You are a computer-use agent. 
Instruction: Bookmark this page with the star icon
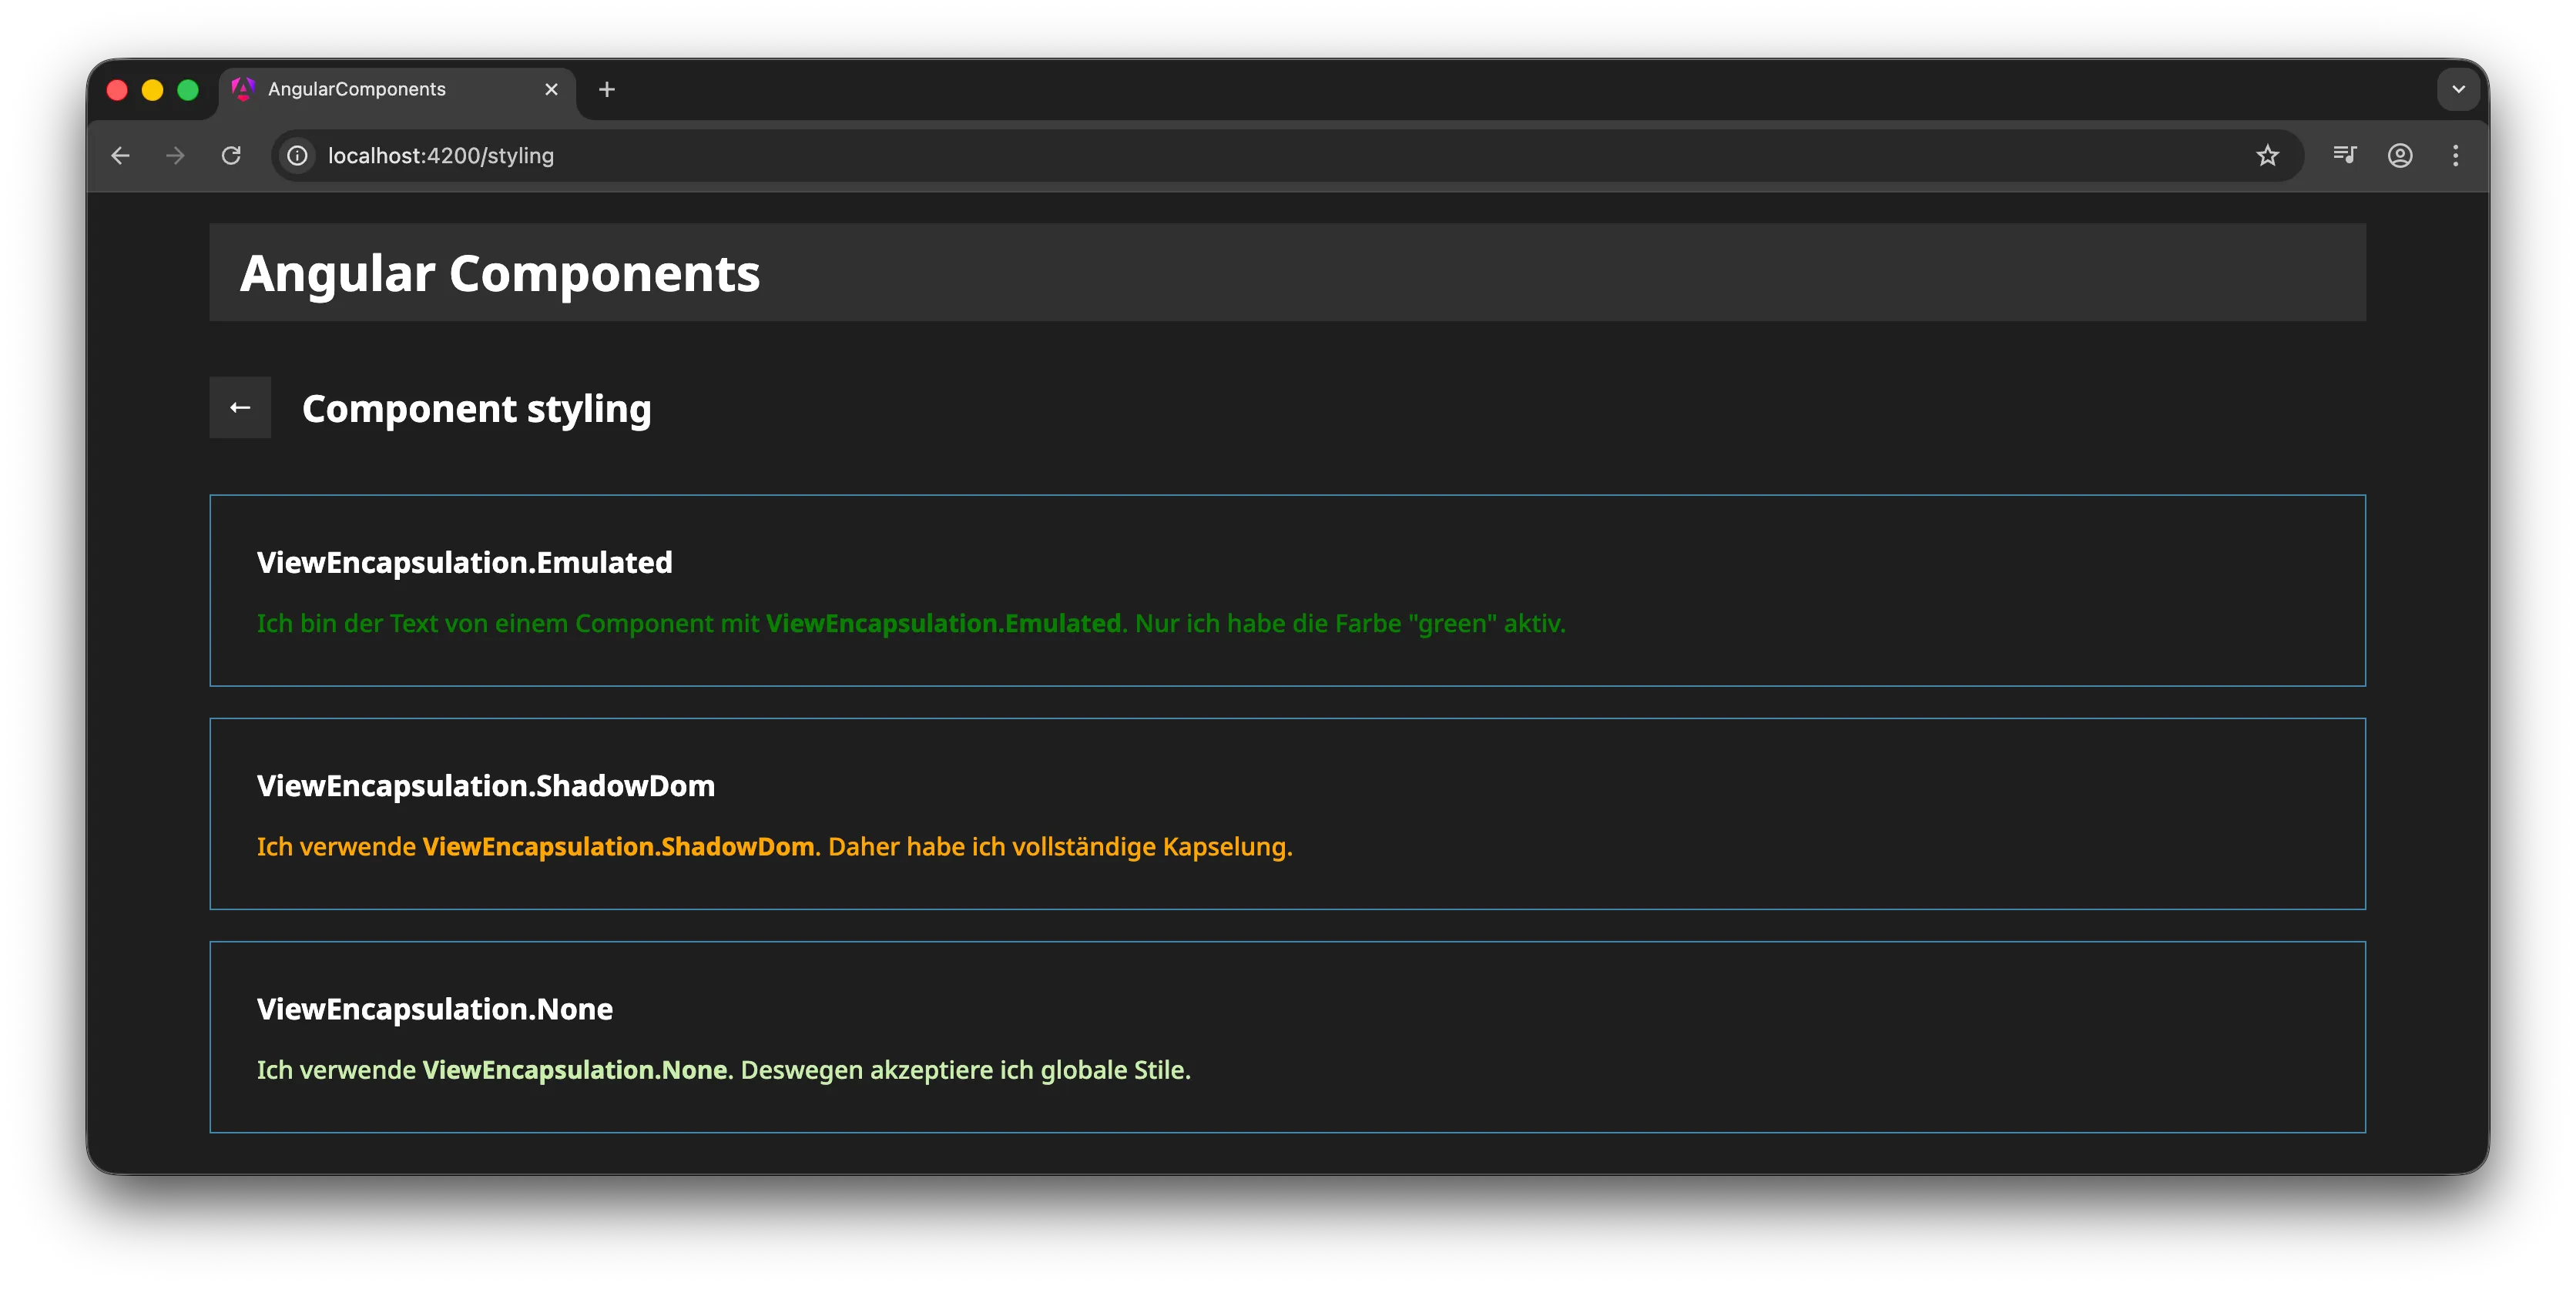click(x=2267, y=156)
